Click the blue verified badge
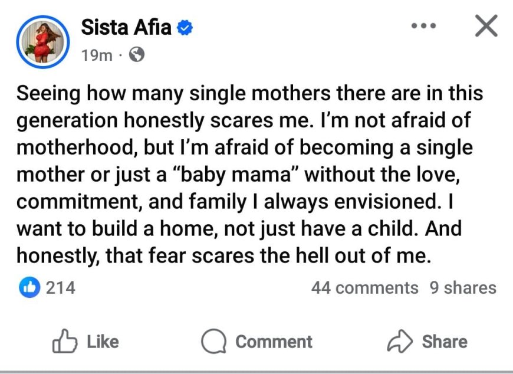Screen dimensions: 513x374 (185, 28)
